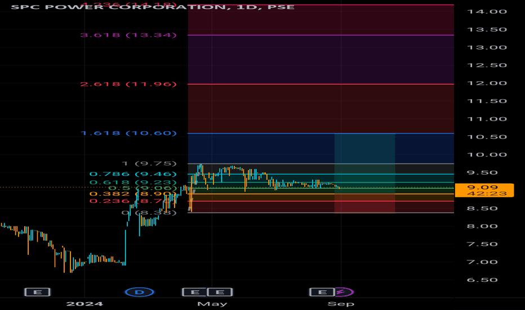Image resolution: width=525 pixels, height=310 pixels.
Task: Click the 11.00 price axis label
Action: pyautogui.click(x=487, y=119)
